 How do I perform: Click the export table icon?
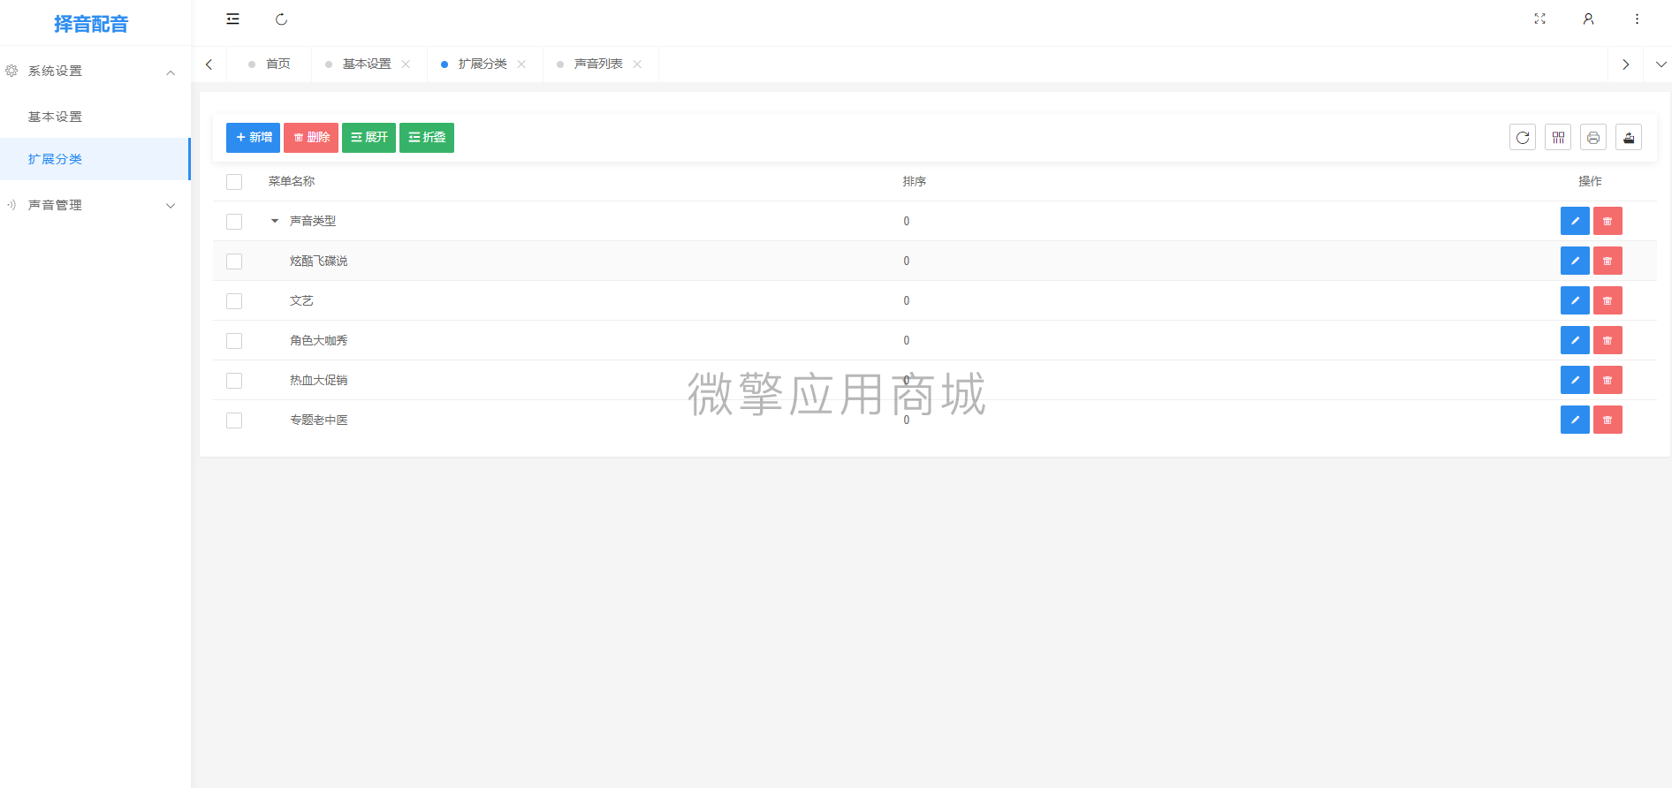(x=1629, y=137)
